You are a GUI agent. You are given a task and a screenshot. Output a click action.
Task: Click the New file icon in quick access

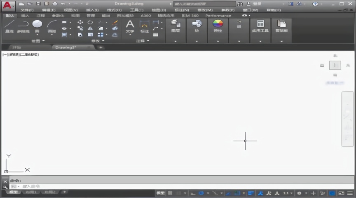pyautogui.click(x=21, y=4)
